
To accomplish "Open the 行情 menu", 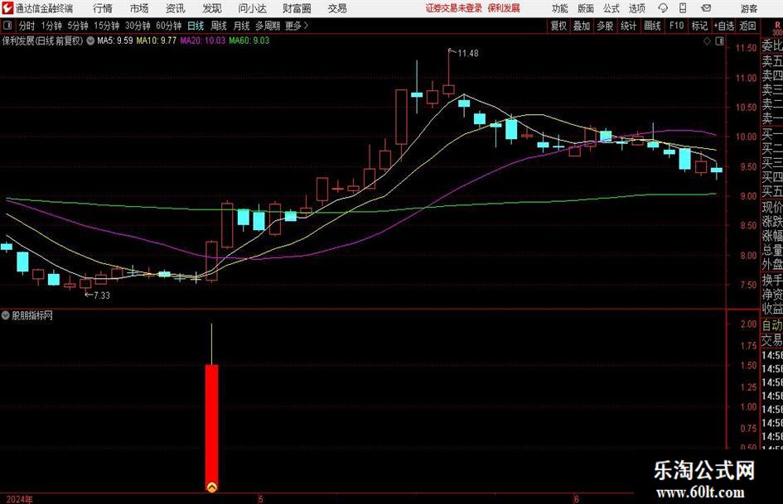I will pyautogui.click(x=103, y=8).
